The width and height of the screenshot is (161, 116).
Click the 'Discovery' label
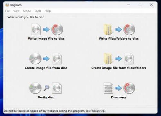click(118, 97)
